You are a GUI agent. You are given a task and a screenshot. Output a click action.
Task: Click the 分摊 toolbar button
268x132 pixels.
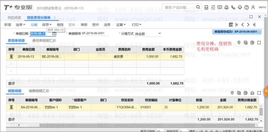point(34,25)
